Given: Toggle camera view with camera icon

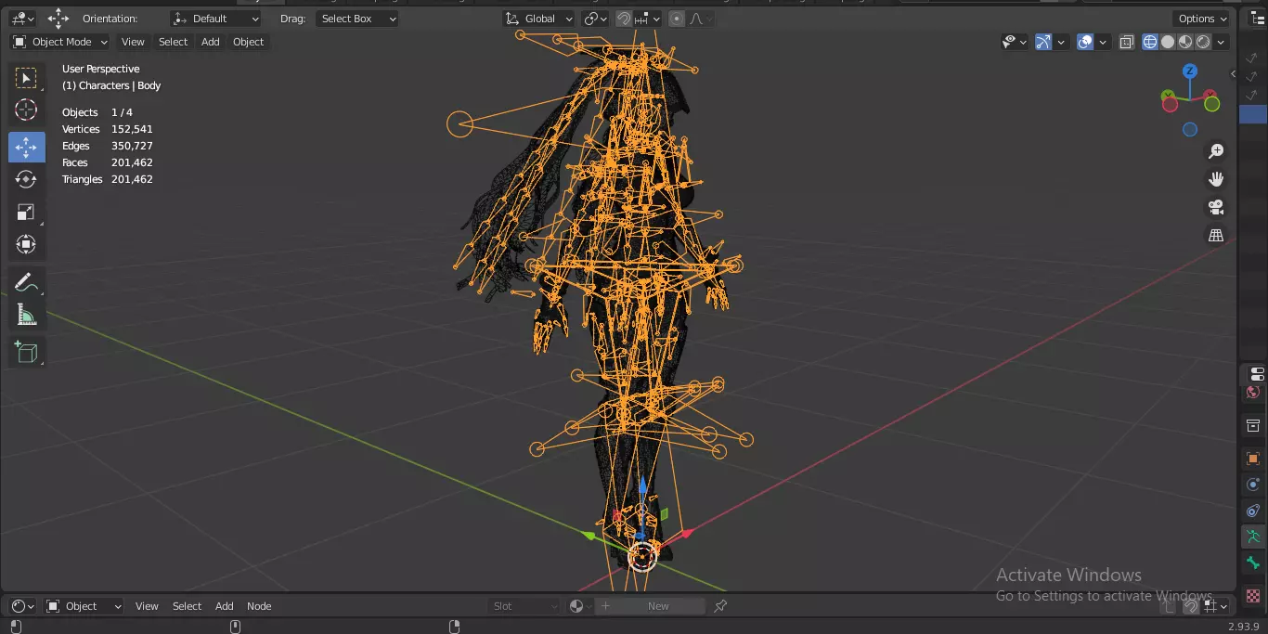Looking at the screenshot, I should click(x=1216, y=207).
